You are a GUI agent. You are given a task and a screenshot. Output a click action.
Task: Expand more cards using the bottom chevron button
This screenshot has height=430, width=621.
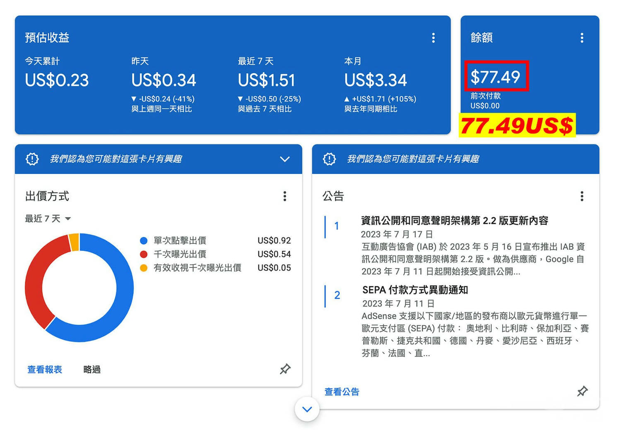point(307,409)
